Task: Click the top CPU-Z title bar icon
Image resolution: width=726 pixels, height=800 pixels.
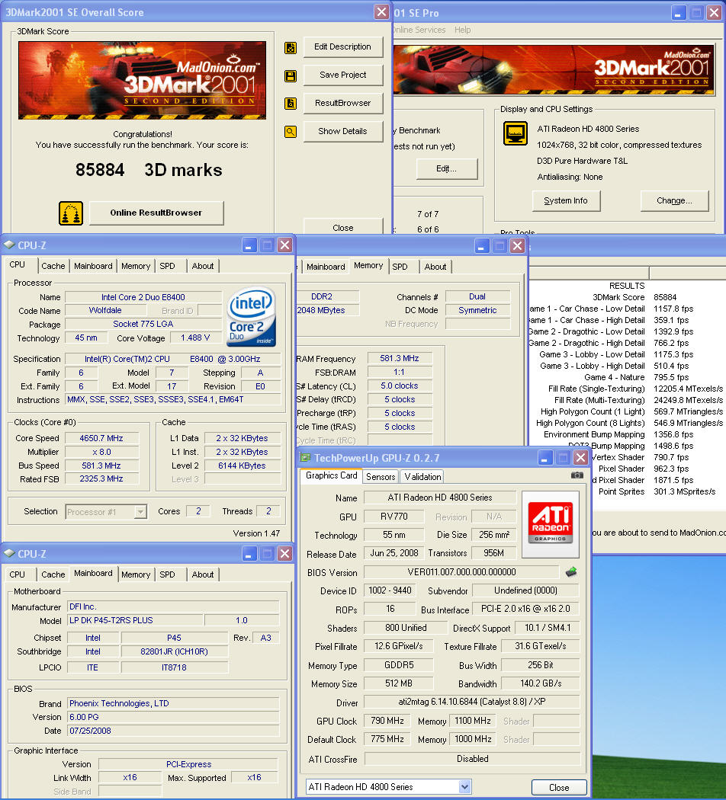Action: pos(9,245)
